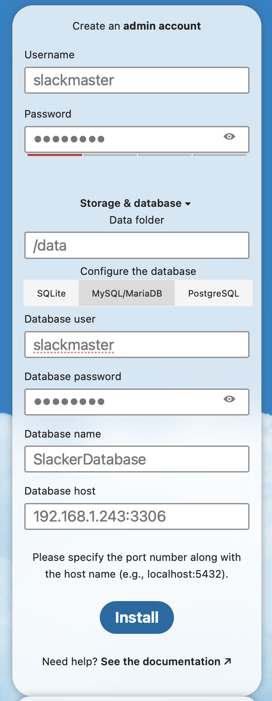
Task: Click the Database user field
Action: coord(136,344)
